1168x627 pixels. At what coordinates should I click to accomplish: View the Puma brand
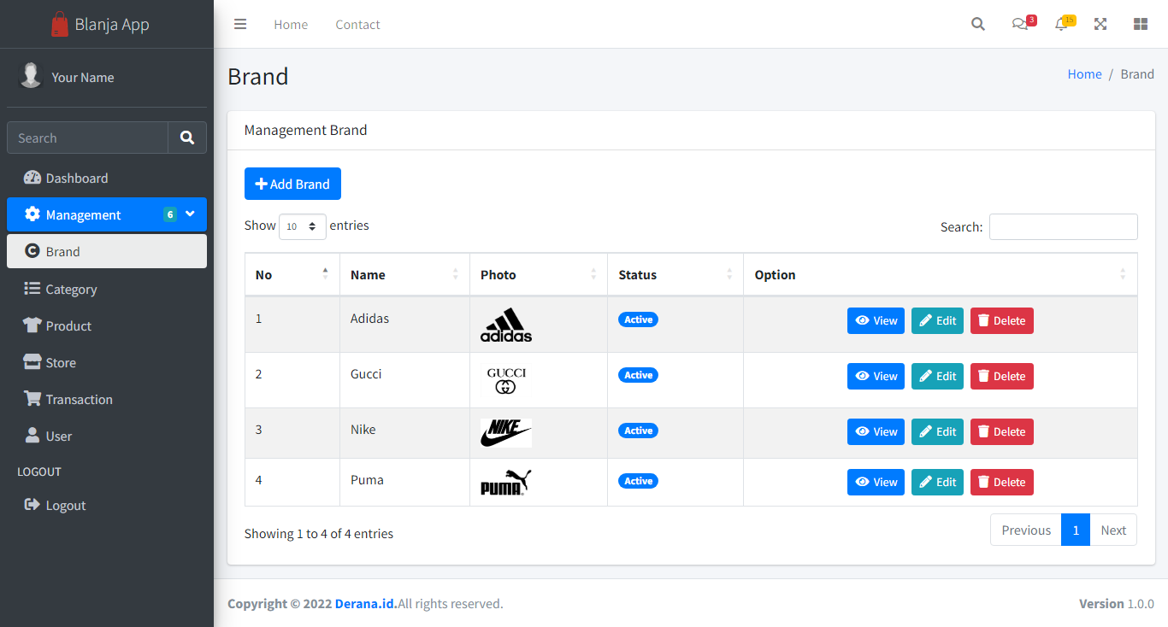pos(876,482)
